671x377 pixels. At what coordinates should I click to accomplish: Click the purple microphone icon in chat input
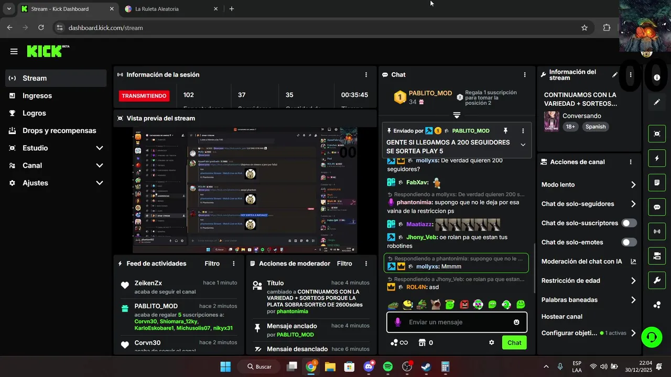click(398, 322)
